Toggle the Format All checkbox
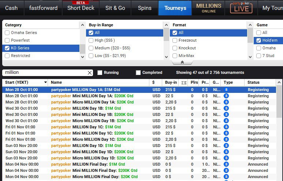Screen dimensions: 283x181 coord(175,33)
